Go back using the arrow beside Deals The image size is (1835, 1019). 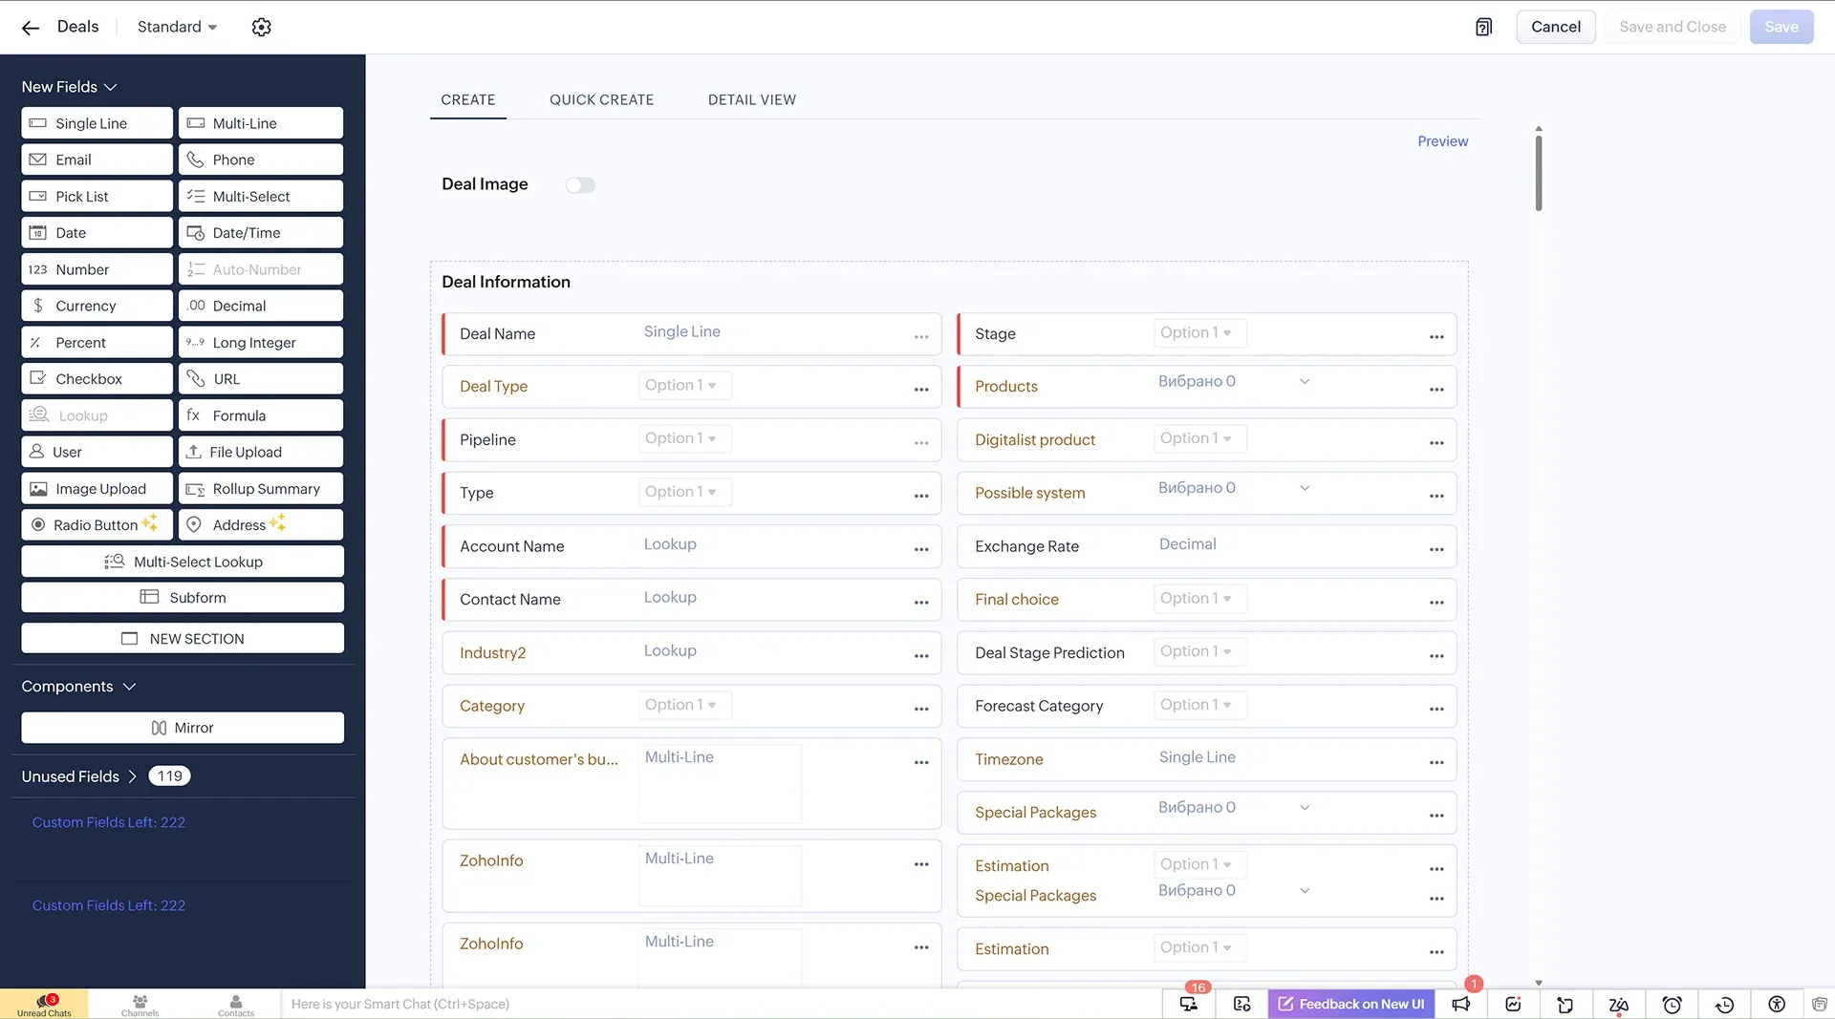[x=31, y=28]
